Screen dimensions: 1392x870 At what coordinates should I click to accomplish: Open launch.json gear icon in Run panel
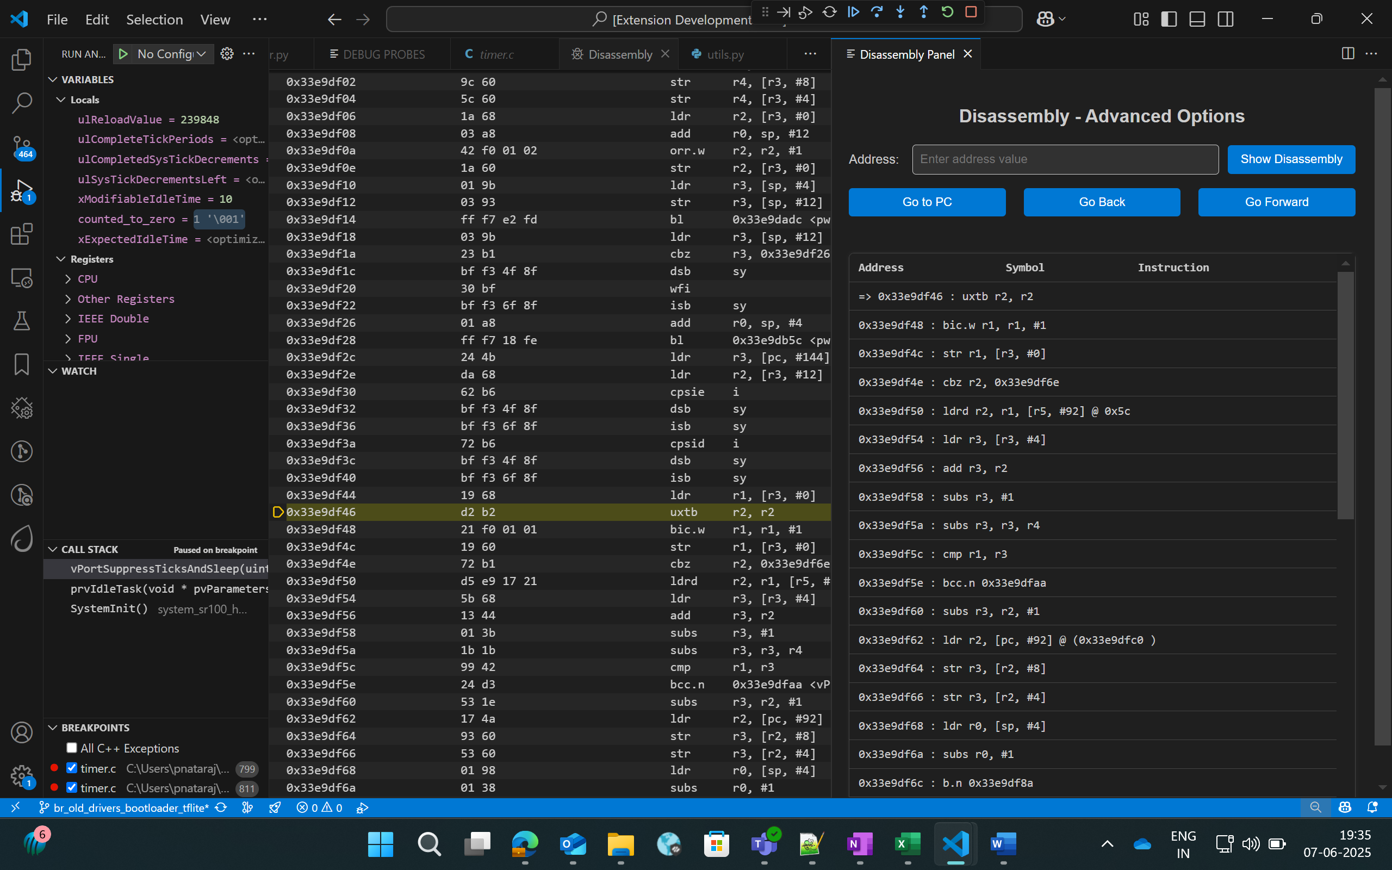point(227,54)
